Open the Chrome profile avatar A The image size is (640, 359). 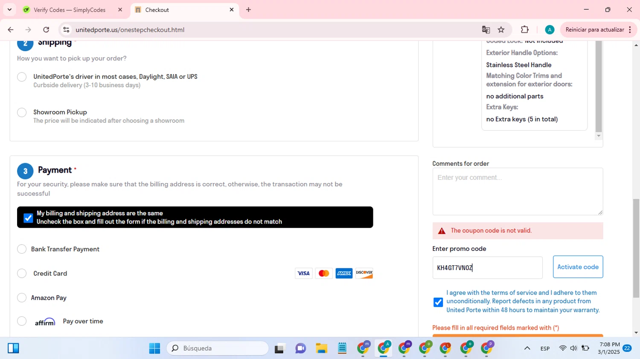[550, 30]
